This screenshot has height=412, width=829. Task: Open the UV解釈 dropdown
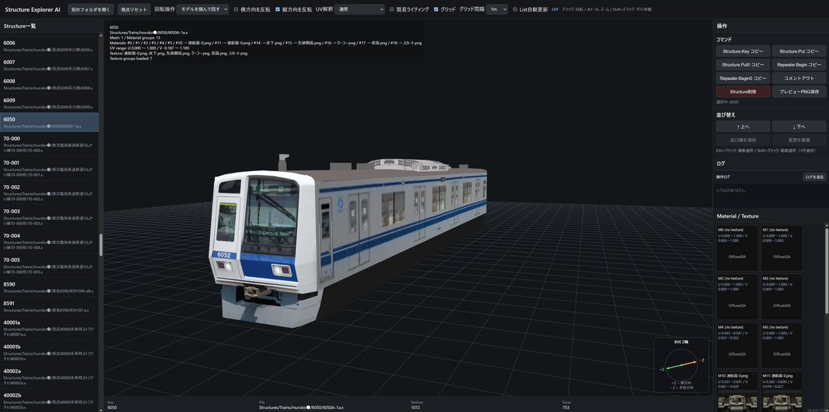(360, 10)
